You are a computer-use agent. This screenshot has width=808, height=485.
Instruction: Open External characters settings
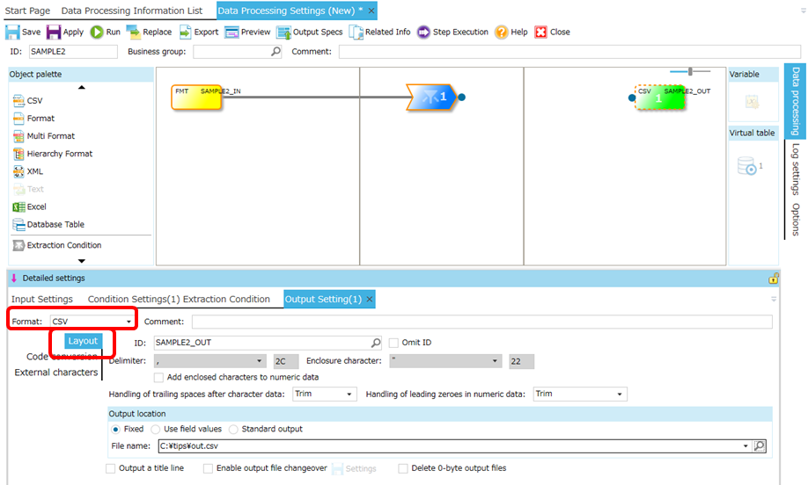tap(56, 373)
